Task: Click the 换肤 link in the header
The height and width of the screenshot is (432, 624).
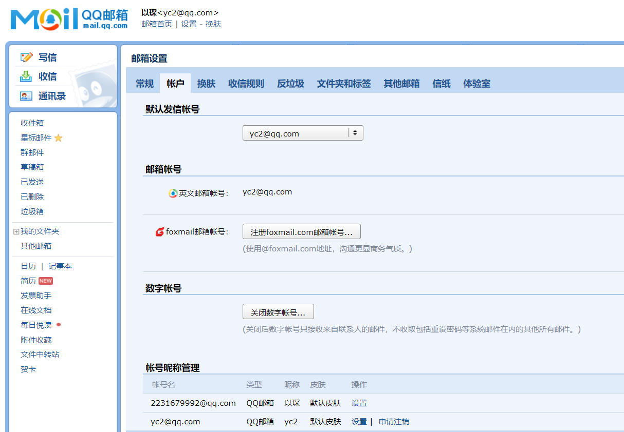Action: pos(213,24)
